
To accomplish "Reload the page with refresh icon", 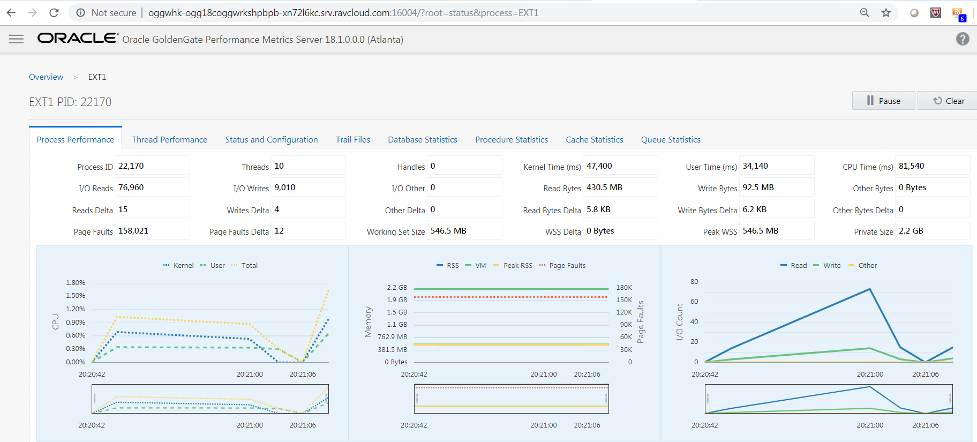I will 54,12.
